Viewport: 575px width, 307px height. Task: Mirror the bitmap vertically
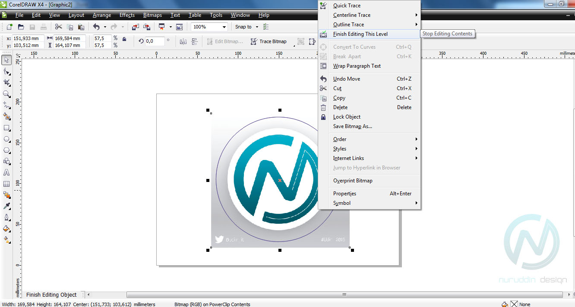point(194,41)
